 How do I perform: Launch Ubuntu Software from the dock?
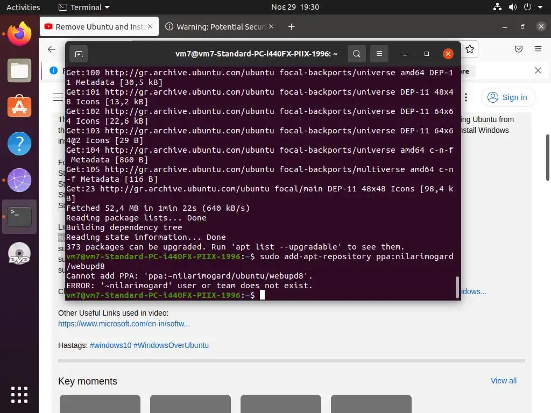click(19, 106)
